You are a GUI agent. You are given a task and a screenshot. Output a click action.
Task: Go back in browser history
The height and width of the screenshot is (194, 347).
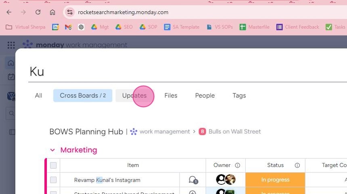coord(9,12)
